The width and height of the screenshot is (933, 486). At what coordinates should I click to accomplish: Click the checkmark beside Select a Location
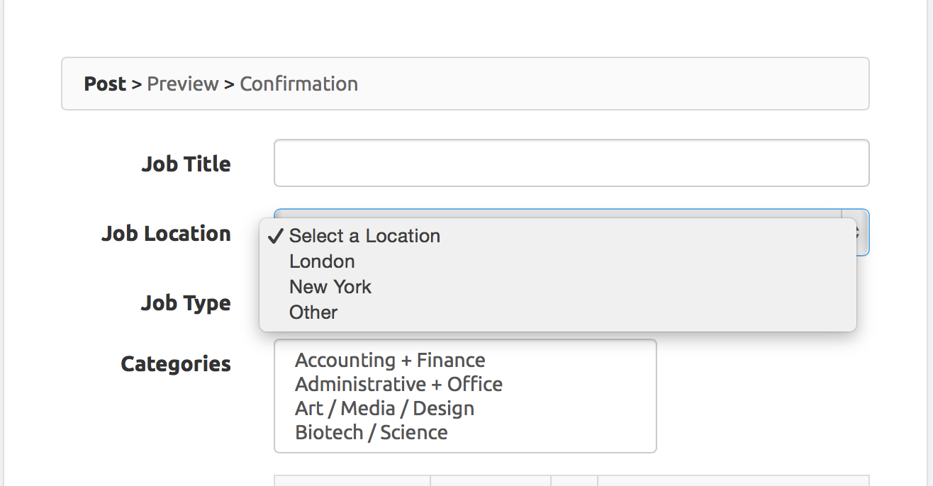(275, 236)
